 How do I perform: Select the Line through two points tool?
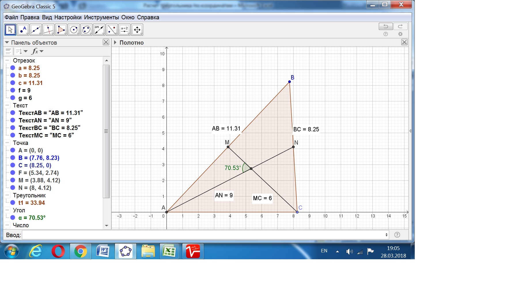(35, 30)
